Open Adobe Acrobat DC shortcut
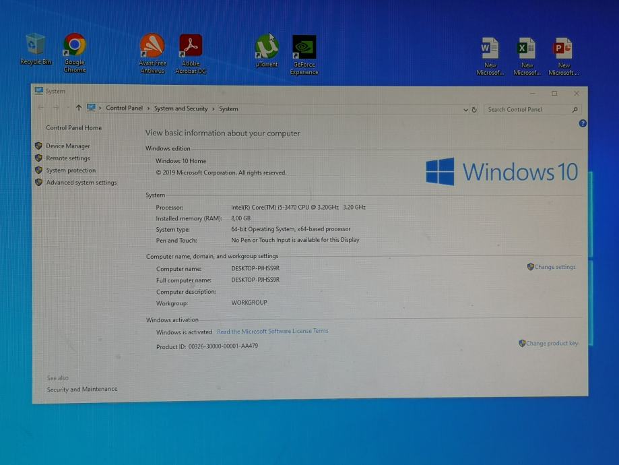Viewport: 619px width, 465px height. pos(191,47)
